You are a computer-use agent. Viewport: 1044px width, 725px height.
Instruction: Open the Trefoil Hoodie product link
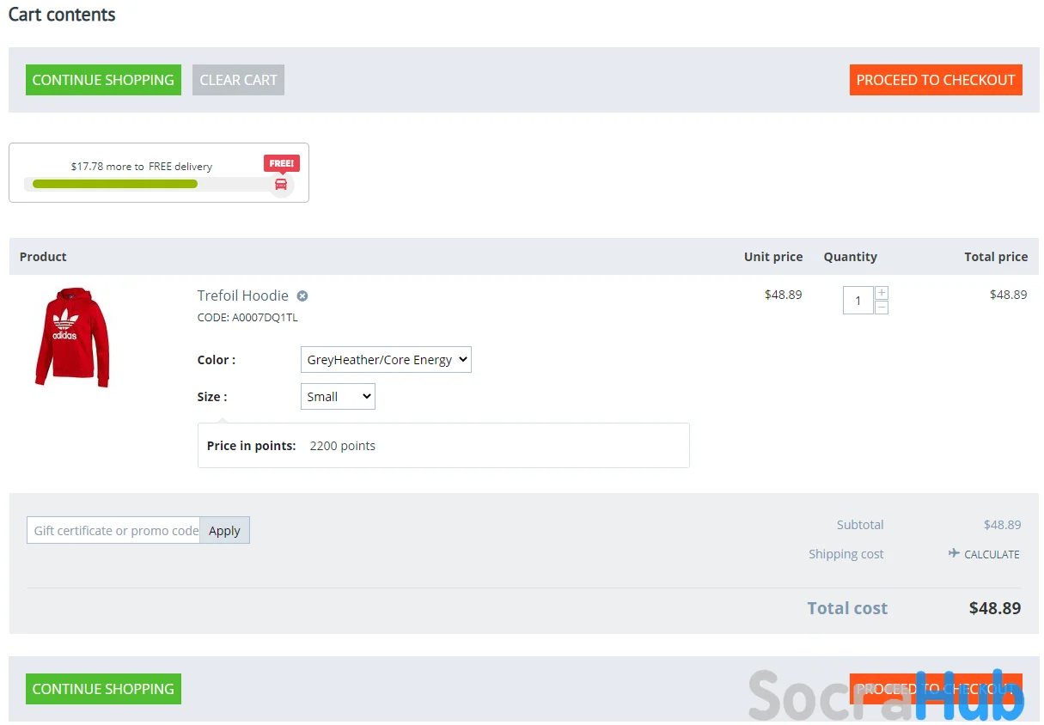(242, 295)
